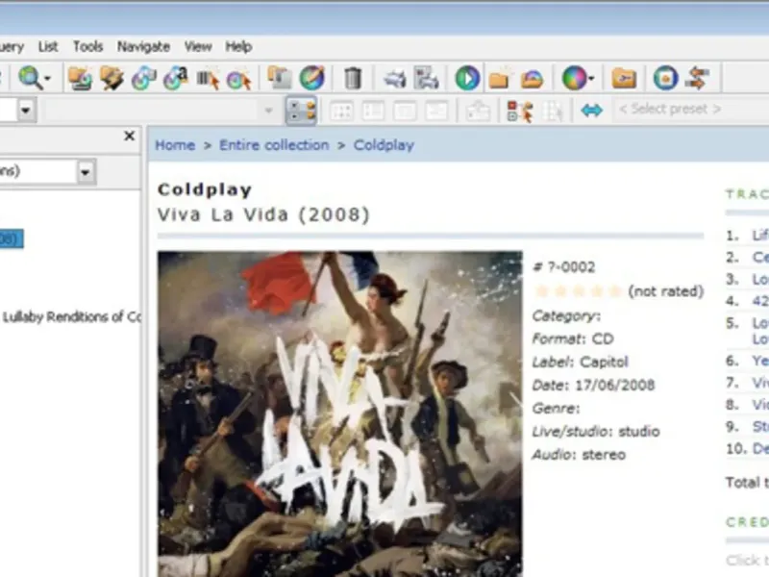Click the orange opposing sync arrows icon
Screen dimensions: 769x577
(x=698, y=79)
